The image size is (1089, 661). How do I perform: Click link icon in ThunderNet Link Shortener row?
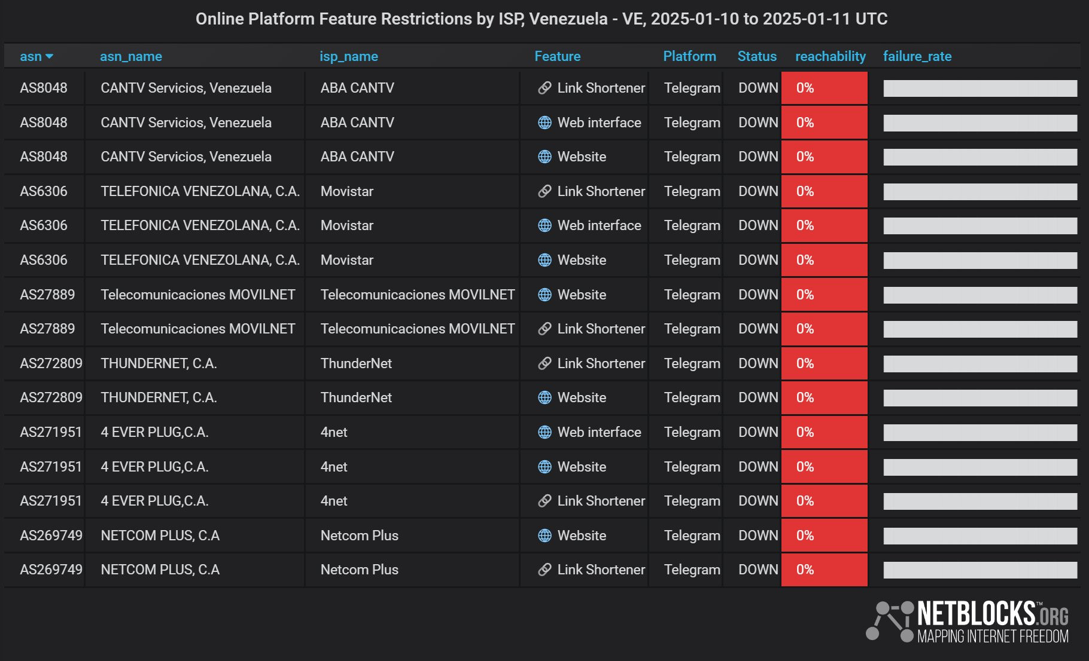coord(544,363)
